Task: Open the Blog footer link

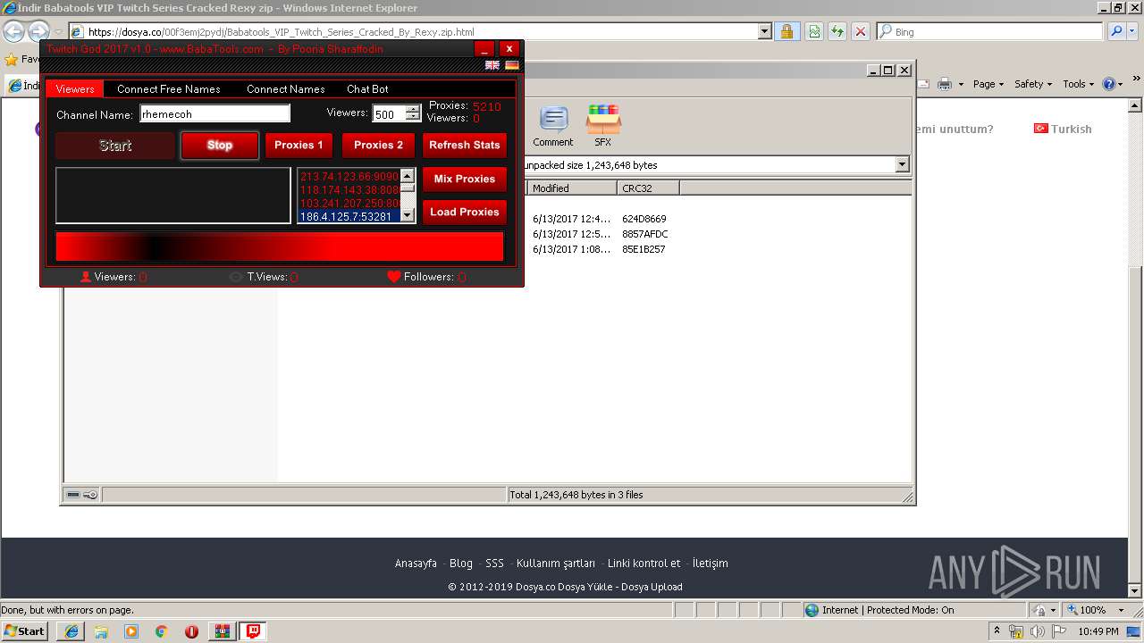Action: click(461, 563)
